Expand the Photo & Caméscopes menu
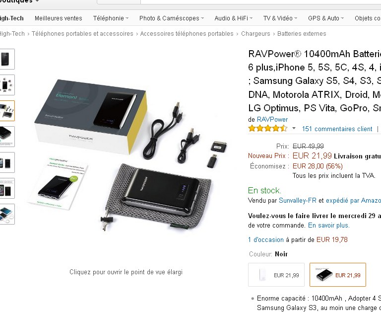The image size is (381, 312). tap(172, 18)
